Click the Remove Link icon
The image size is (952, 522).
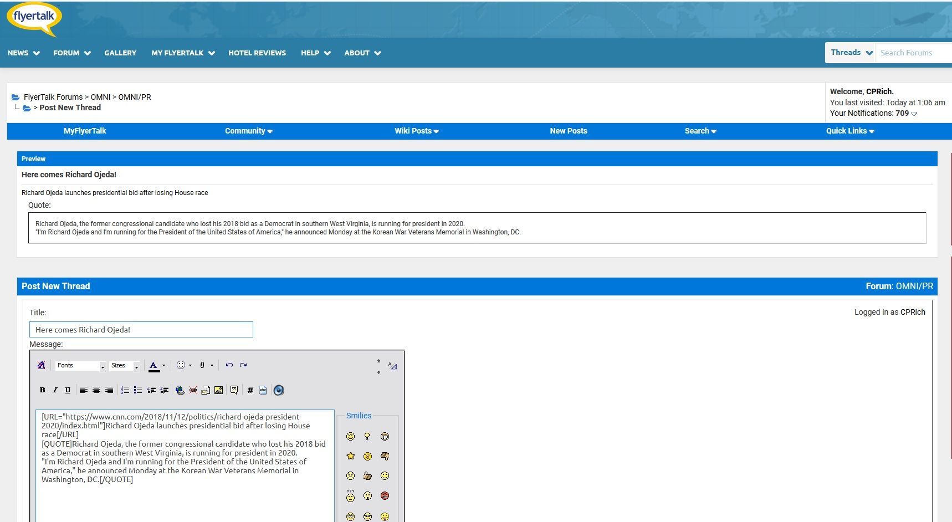tap(193, 390)
